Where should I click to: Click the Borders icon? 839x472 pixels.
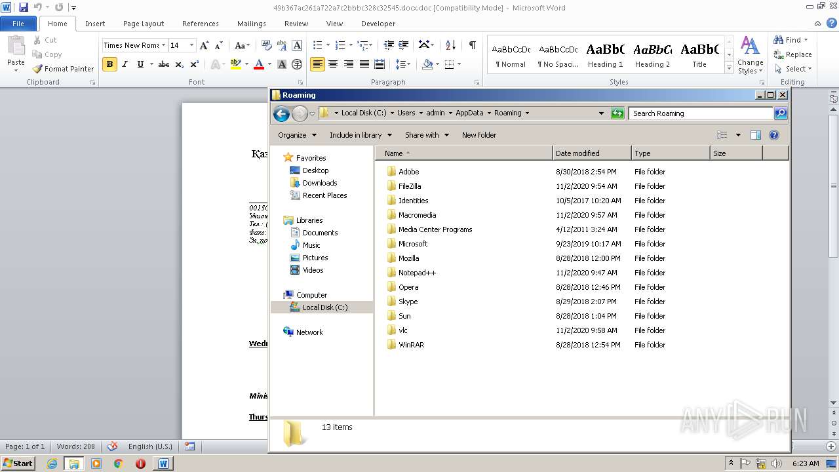point(450,64)
